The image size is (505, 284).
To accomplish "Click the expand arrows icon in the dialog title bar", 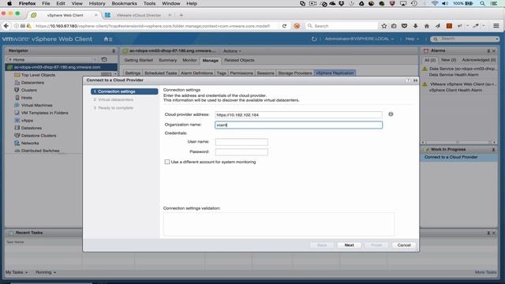I will (416, 80).
